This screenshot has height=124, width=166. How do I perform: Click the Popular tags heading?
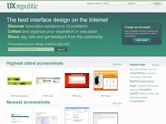pyautogui.click(x=137, y=65)
